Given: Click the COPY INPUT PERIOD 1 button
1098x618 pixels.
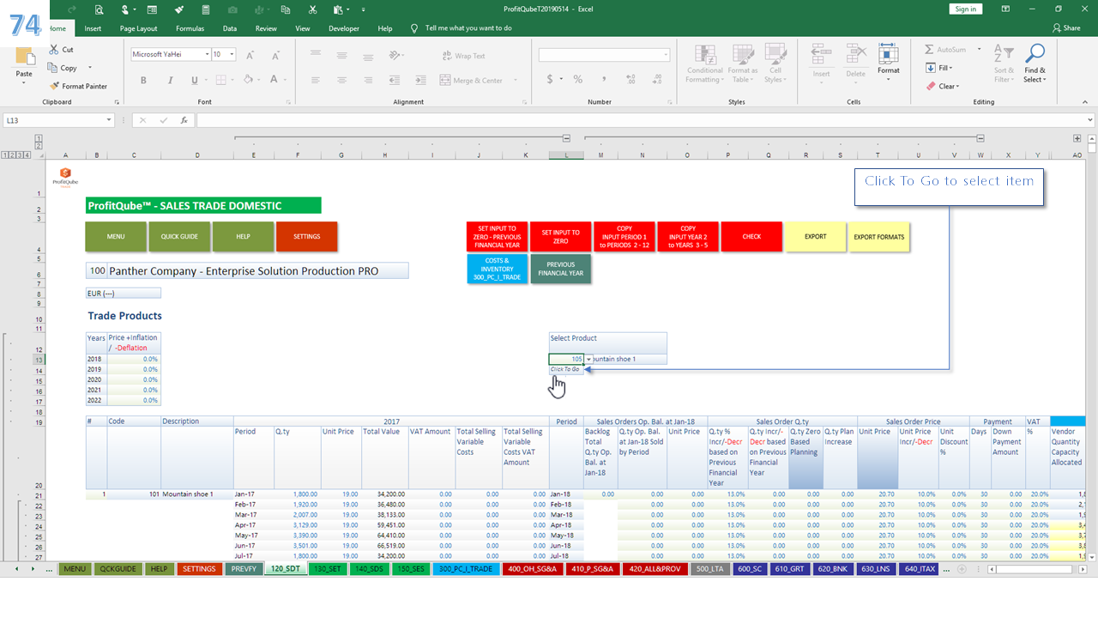Looking at the screenshot, I should tap(624, 237).
